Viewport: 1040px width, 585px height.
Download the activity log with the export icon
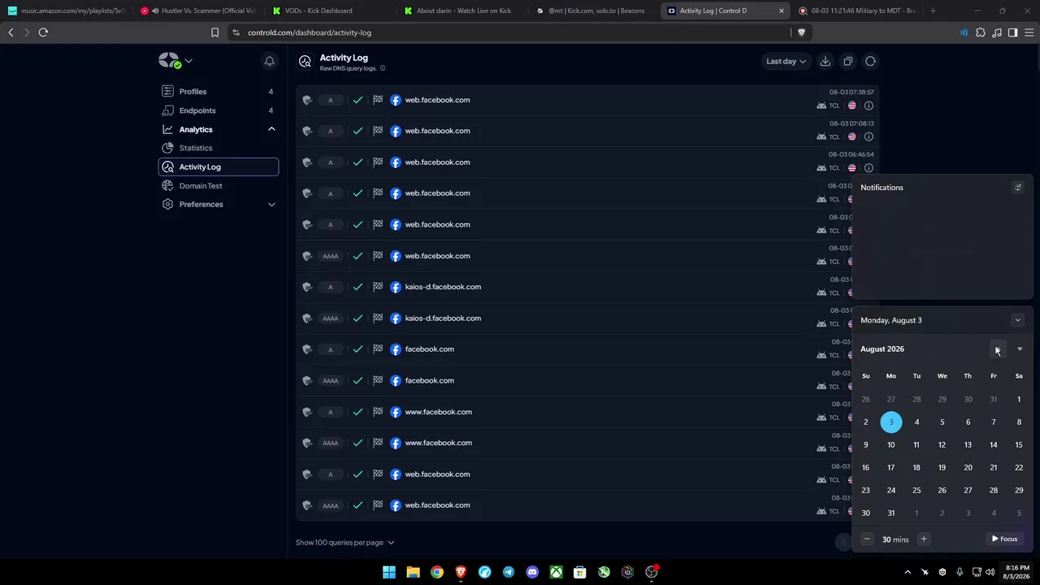pyautogui.click(x=825, y=61)
